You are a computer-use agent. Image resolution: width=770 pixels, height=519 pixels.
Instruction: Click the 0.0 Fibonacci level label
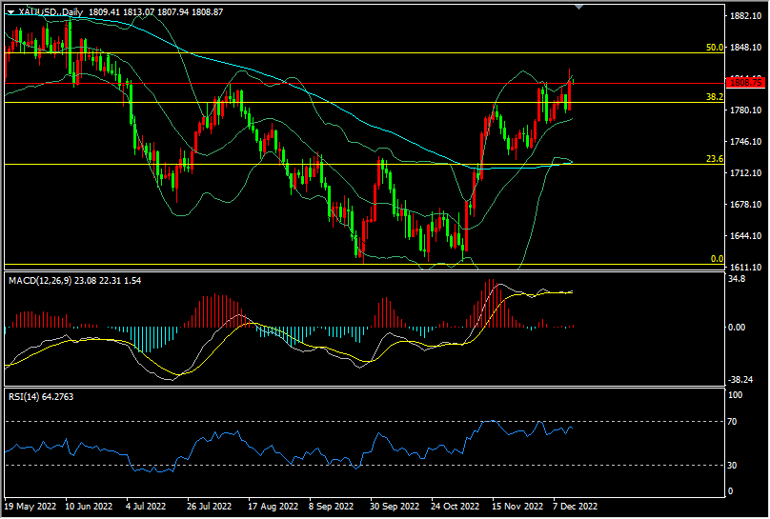pos(718,258)
